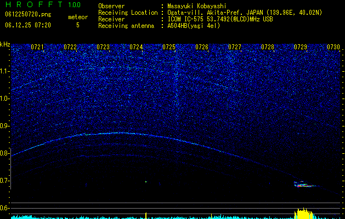Click the HROFFT title text
The width and height of the screenshot is (345, 219).
pyautogui.click(x=34, y=4)
